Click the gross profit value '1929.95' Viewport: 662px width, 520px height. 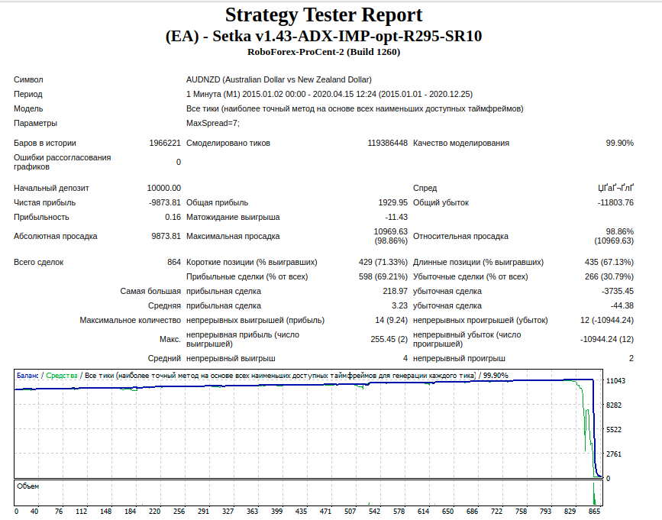click(x=392, y=202)
